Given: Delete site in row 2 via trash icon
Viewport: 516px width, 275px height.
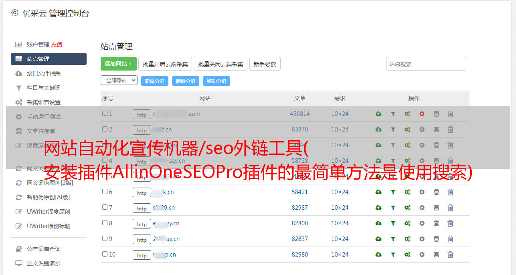Looking at the screenshot, I should click(450, 129).
